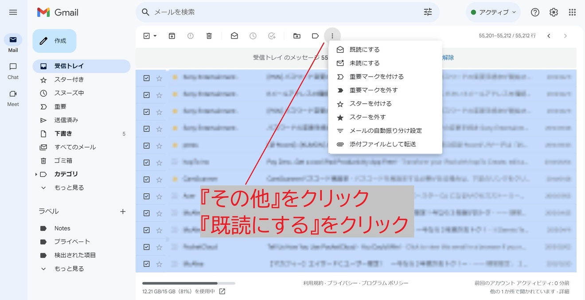Image resolution: width=585 pixels, height=300 pixels.
Task: Open the help question mark icon
Action: point(535,12)
